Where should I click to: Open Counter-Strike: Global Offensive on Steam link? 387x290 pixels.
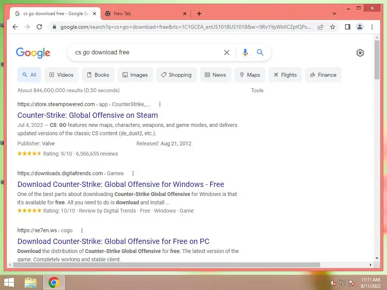point(88,115)
